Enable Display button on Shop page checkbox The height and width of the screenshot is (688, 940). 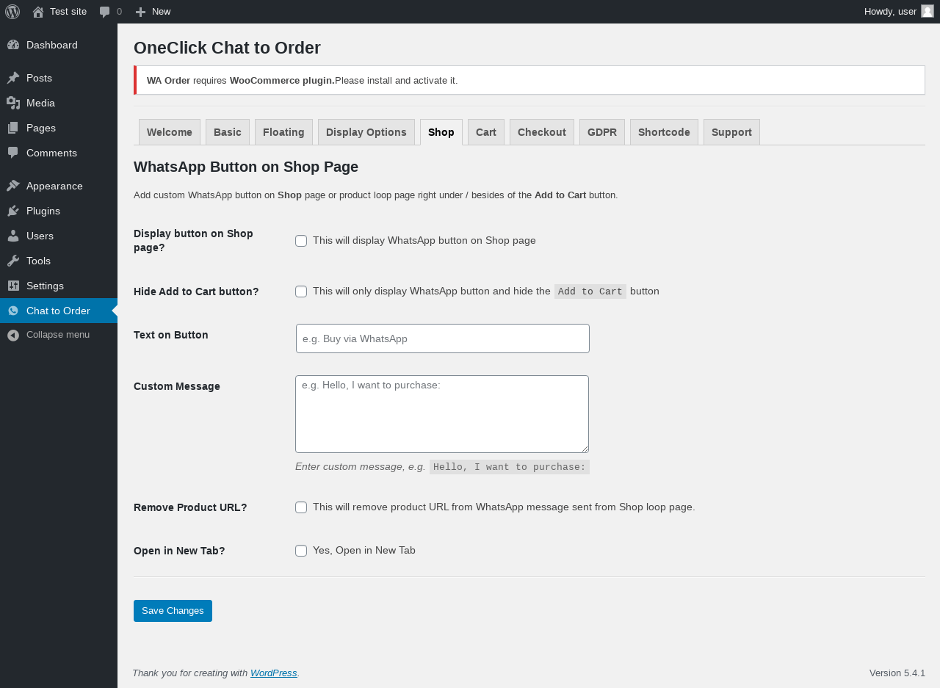(301, 241)
